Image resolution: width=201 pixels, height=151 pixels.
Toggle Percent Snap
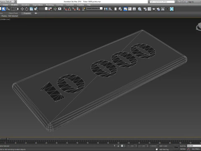point(74,9)
